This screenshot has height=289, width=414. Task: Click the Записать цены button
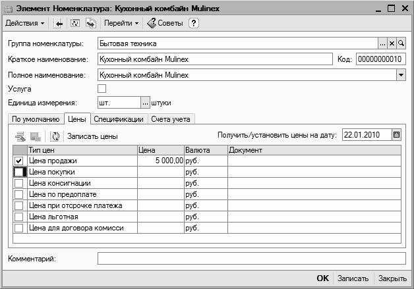pyautogui.click(x=92, y=136)
